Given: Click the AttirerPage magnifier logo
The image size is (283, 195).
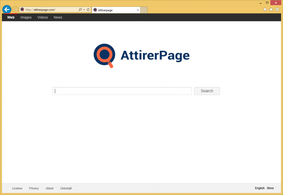Looking at the screenshot, I should [104, 55].
